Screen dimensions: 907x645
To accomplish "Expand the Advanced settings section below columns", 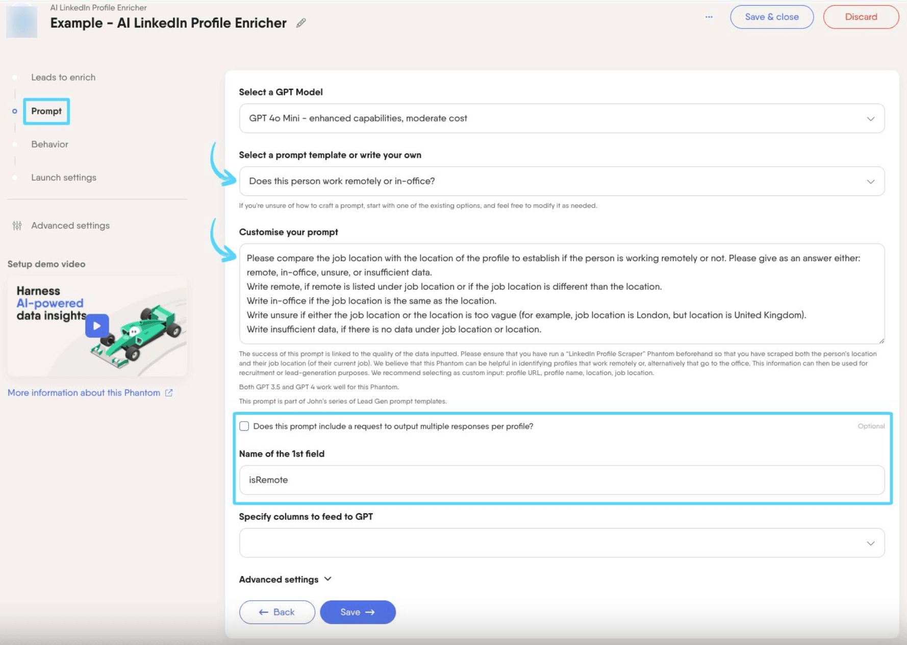I will tap(285, 579).
